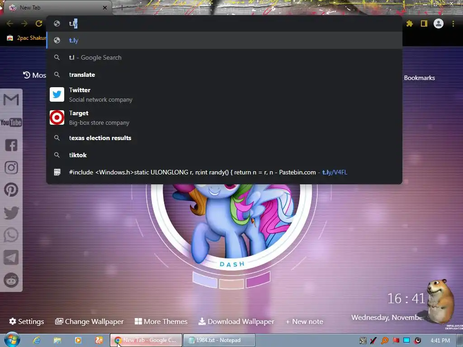This screenshot has height=347, width=463.
Task: Choose 'texas election results' suggestion
Action: click(224, 138)
